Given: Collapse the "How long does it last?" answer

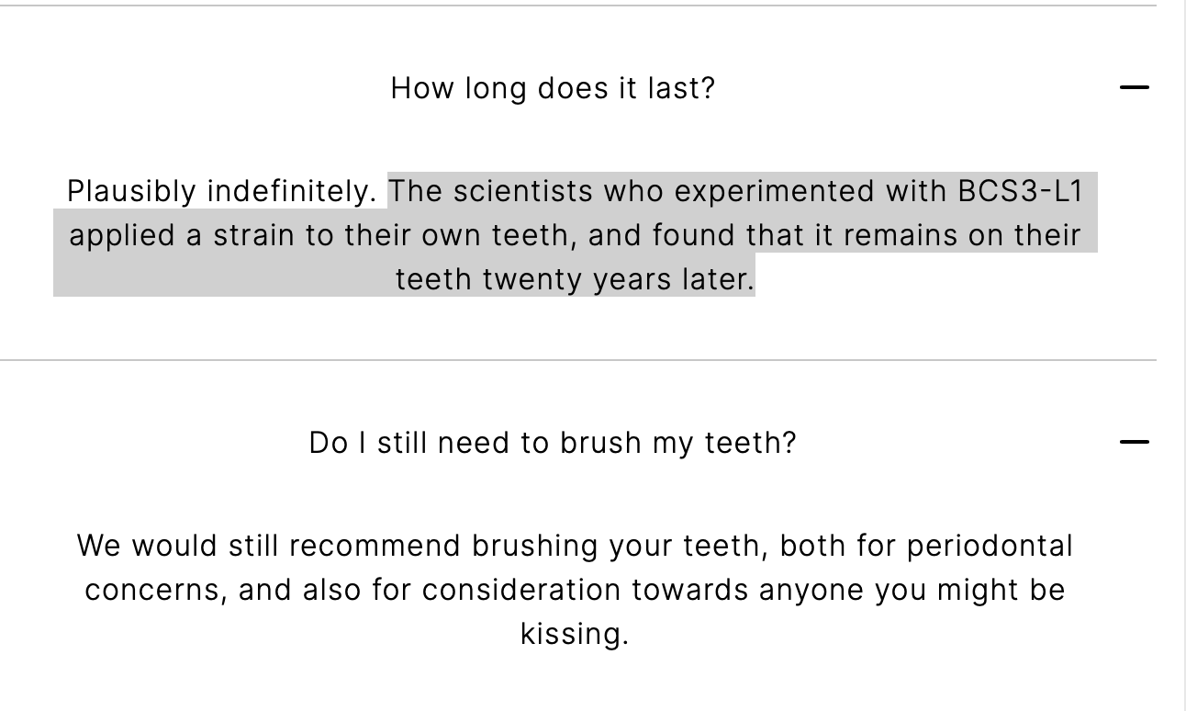Looking at the screenshot, I should [1135, 88].
